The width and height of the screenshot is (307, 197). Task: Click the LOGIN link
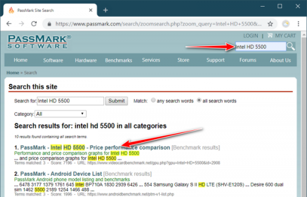(x=251, y=36)
